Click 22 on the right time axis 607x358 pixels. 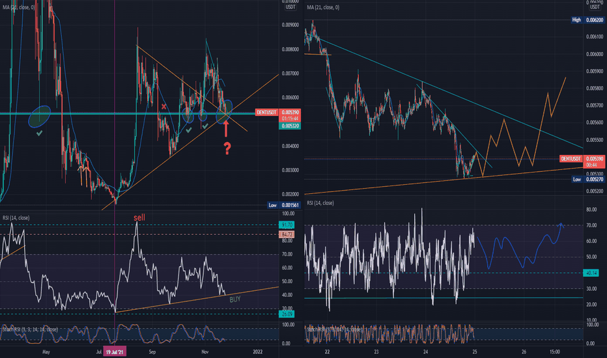pos(327,351)
